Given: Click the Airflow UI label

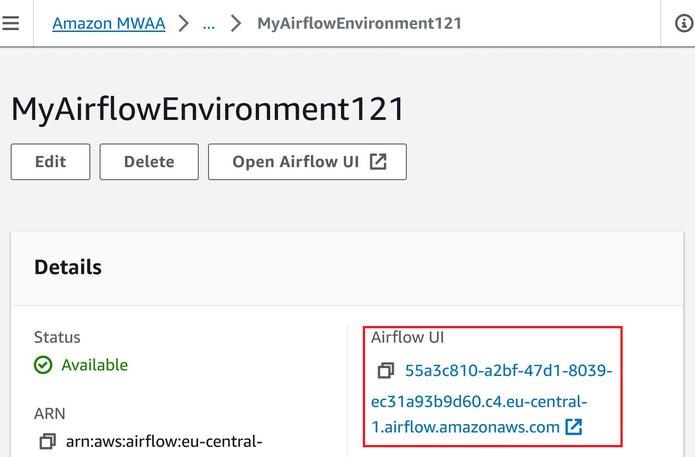Looking at the screenshot, I should pos(408,337).
